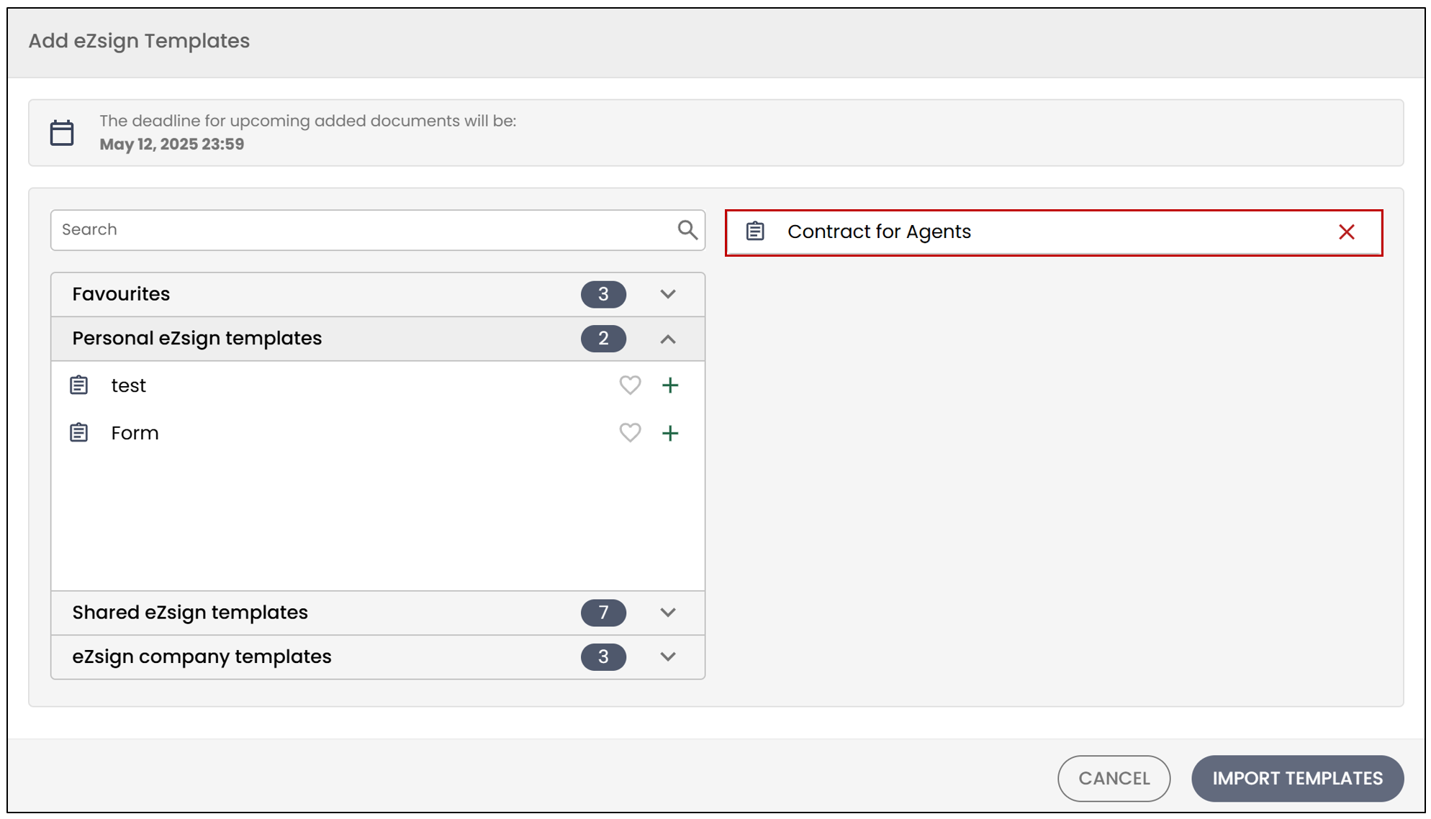Open the Shared eZsign templates header
The height and width of the screenshot is (819, 1431).
pyautogui.click(x=378, y=613)
